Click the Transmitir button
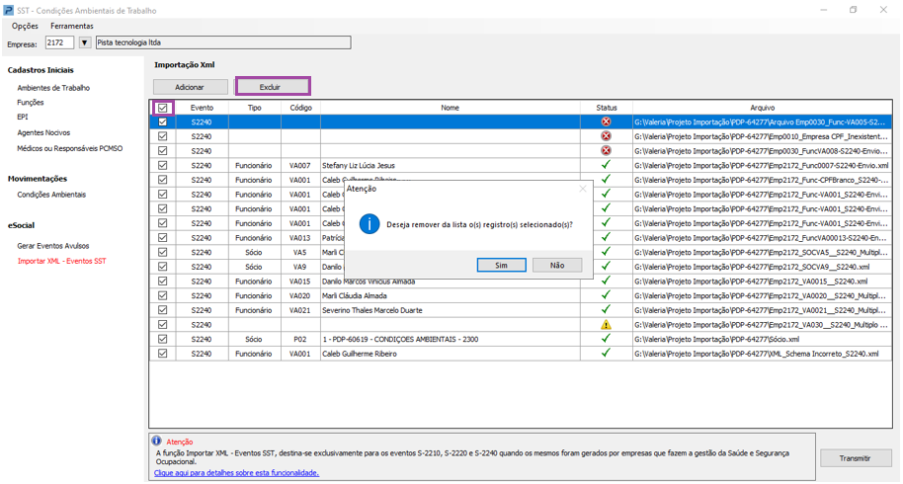Viewport: 903px width, 484px height. [x=855, y=458]
